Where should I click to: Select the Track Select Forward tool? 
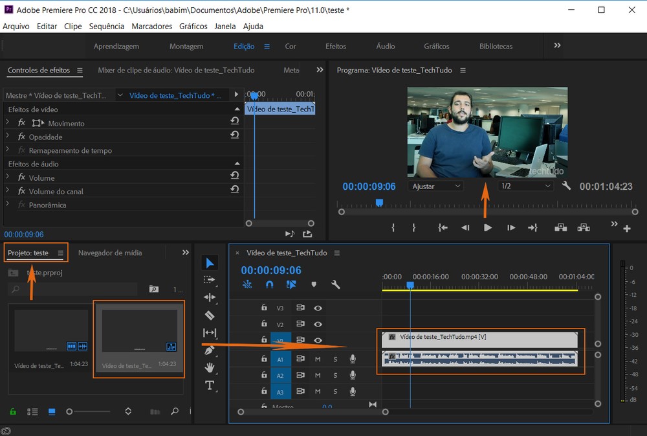pos(210,279)
